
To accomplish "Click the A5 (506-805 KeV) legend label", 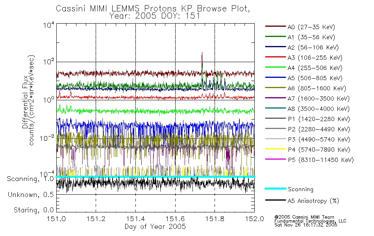I will [x=315, y=78].
